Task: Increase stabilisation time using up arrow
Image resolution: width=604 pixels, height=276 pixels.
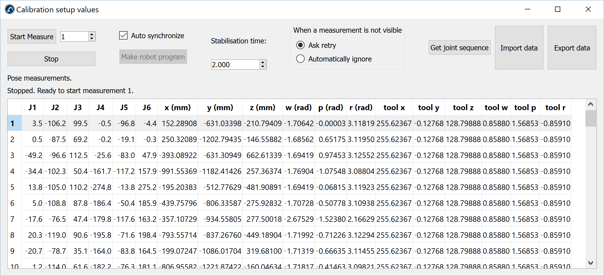Action: (263, 62)
